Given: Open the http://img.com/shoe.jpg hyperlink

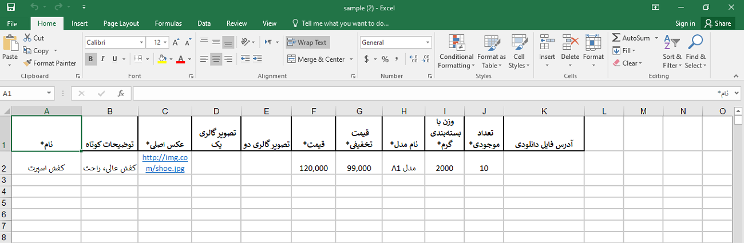Looking at the screenshot, I should 164,163.
